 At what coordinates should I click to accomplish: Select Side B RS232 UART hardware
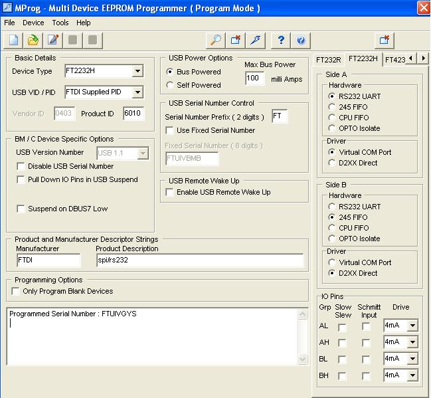332,207
